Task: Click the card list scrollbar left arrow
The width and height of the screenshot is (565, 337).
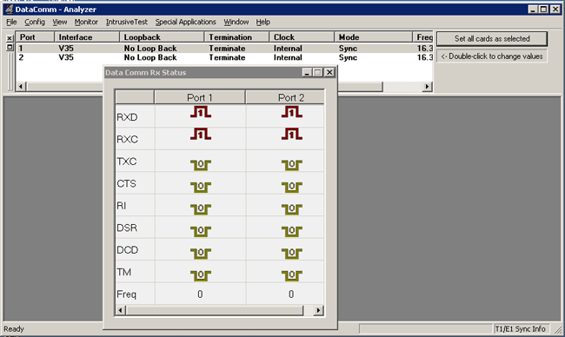Action: click(21, 86)
